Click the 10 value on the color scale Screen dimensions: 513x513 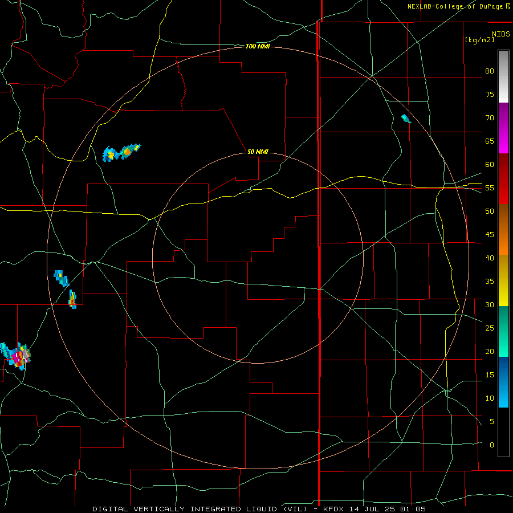click(x=490, y=398)
